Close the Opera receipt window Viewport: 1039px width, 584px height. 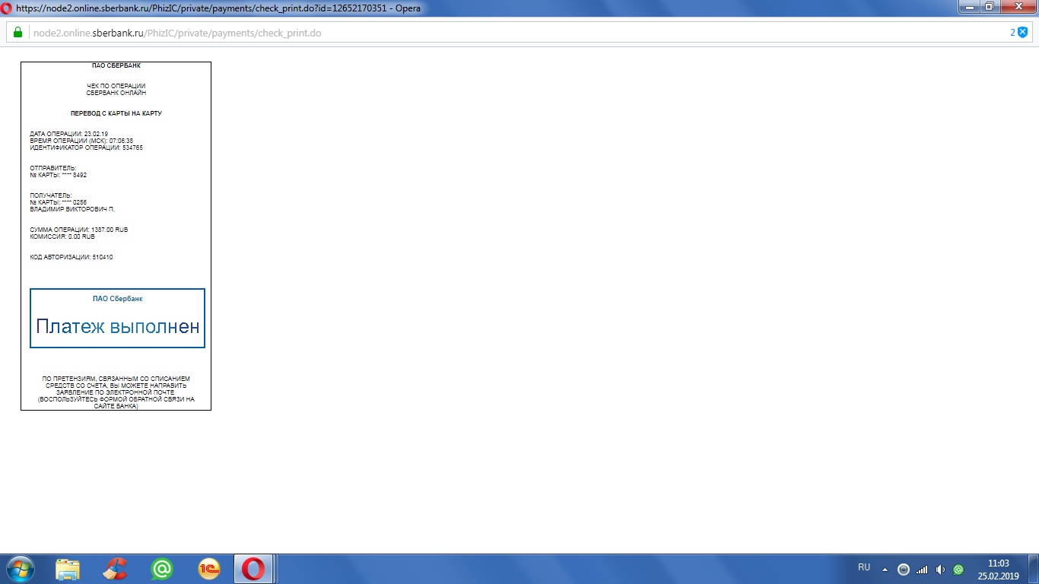(1017, 6)
